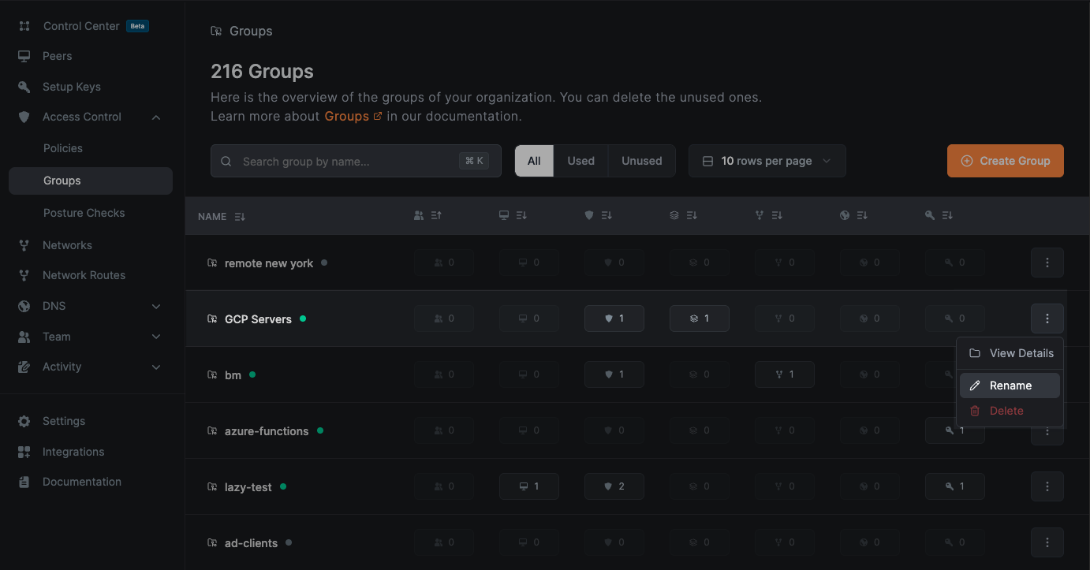Open Peers from the sidebar
Viewport: 1090px width, 570px height.
point(57,56)
